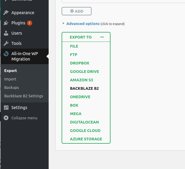
Task: Choose FTP export destination
Action: click(x=74, y=55)
